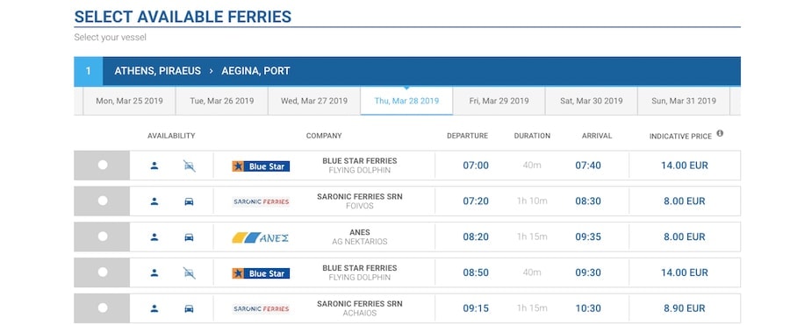Screen dimensions: 790x325
Task: Click passenger icon in Achaios ferry row
Action: pos(154,308)
